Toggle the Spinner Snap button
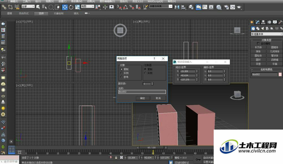The height and width of the screenshot is (164, 283). point(138,7)
